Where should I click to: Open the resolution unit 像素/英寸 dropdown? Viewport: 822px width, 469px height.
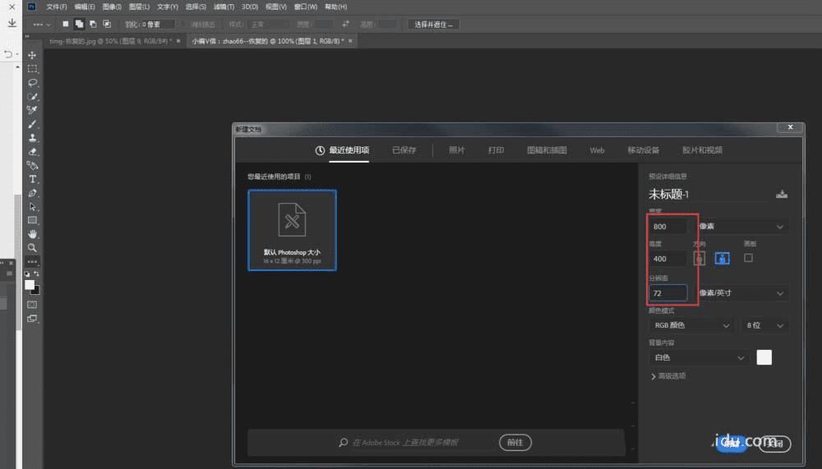click(742, 293)
